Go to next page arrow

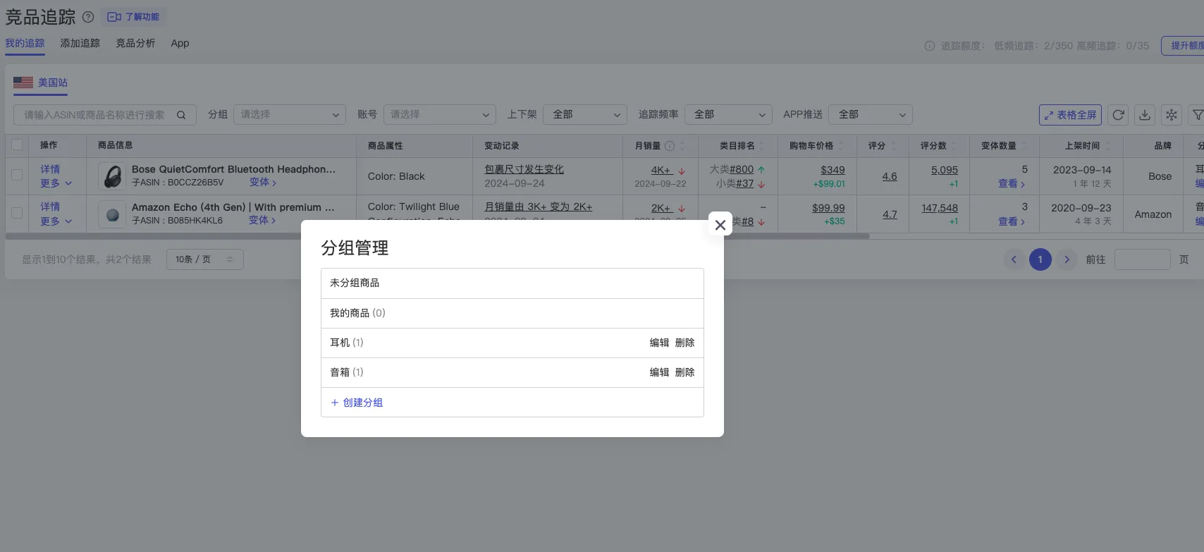[x=1067, y=259]
